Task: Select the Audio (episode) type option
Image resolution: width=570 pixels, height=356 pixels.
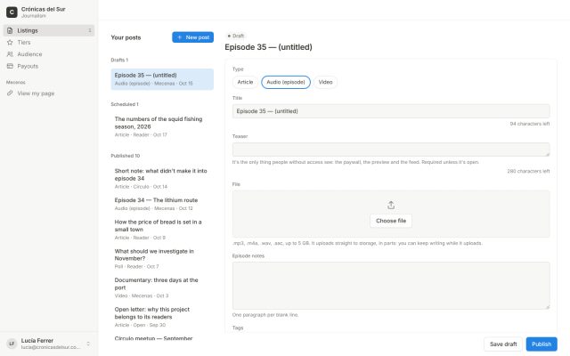Action: pyautogui.click(x=286, y=82)
